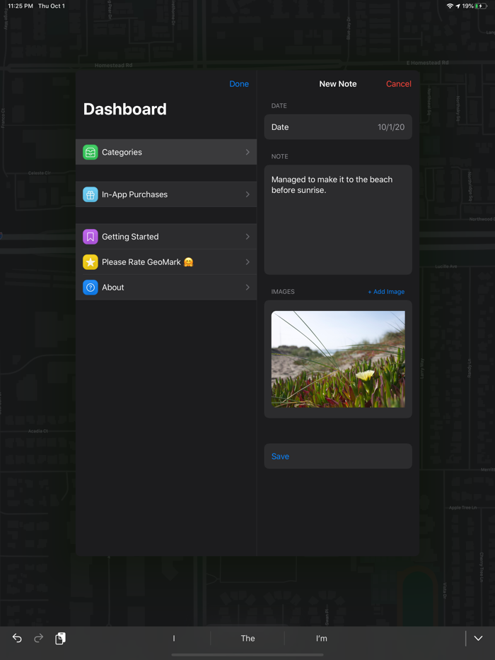
Task: Select the 'The' keyboard suggestion
Action: [x=248, y=638]
